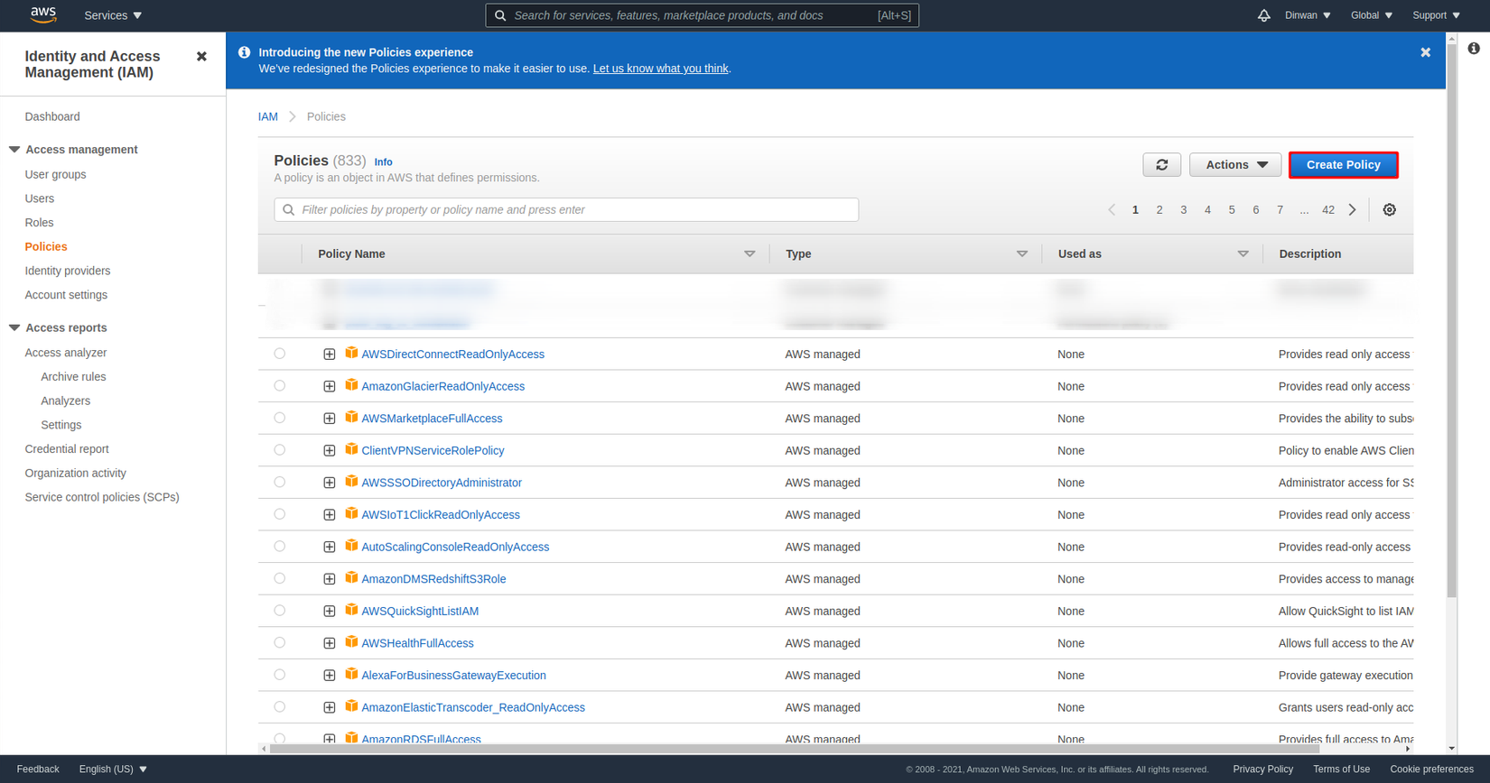This screenshot has width=1490, height=783.
Task: Click the policy icon beside AWSQuickSightListIAM
Action: 351,610
